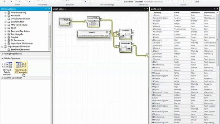Click the Ein-/Ausgabe library icon
The image size is (220, 124).
pyautogui.click(x=9, y=34)
